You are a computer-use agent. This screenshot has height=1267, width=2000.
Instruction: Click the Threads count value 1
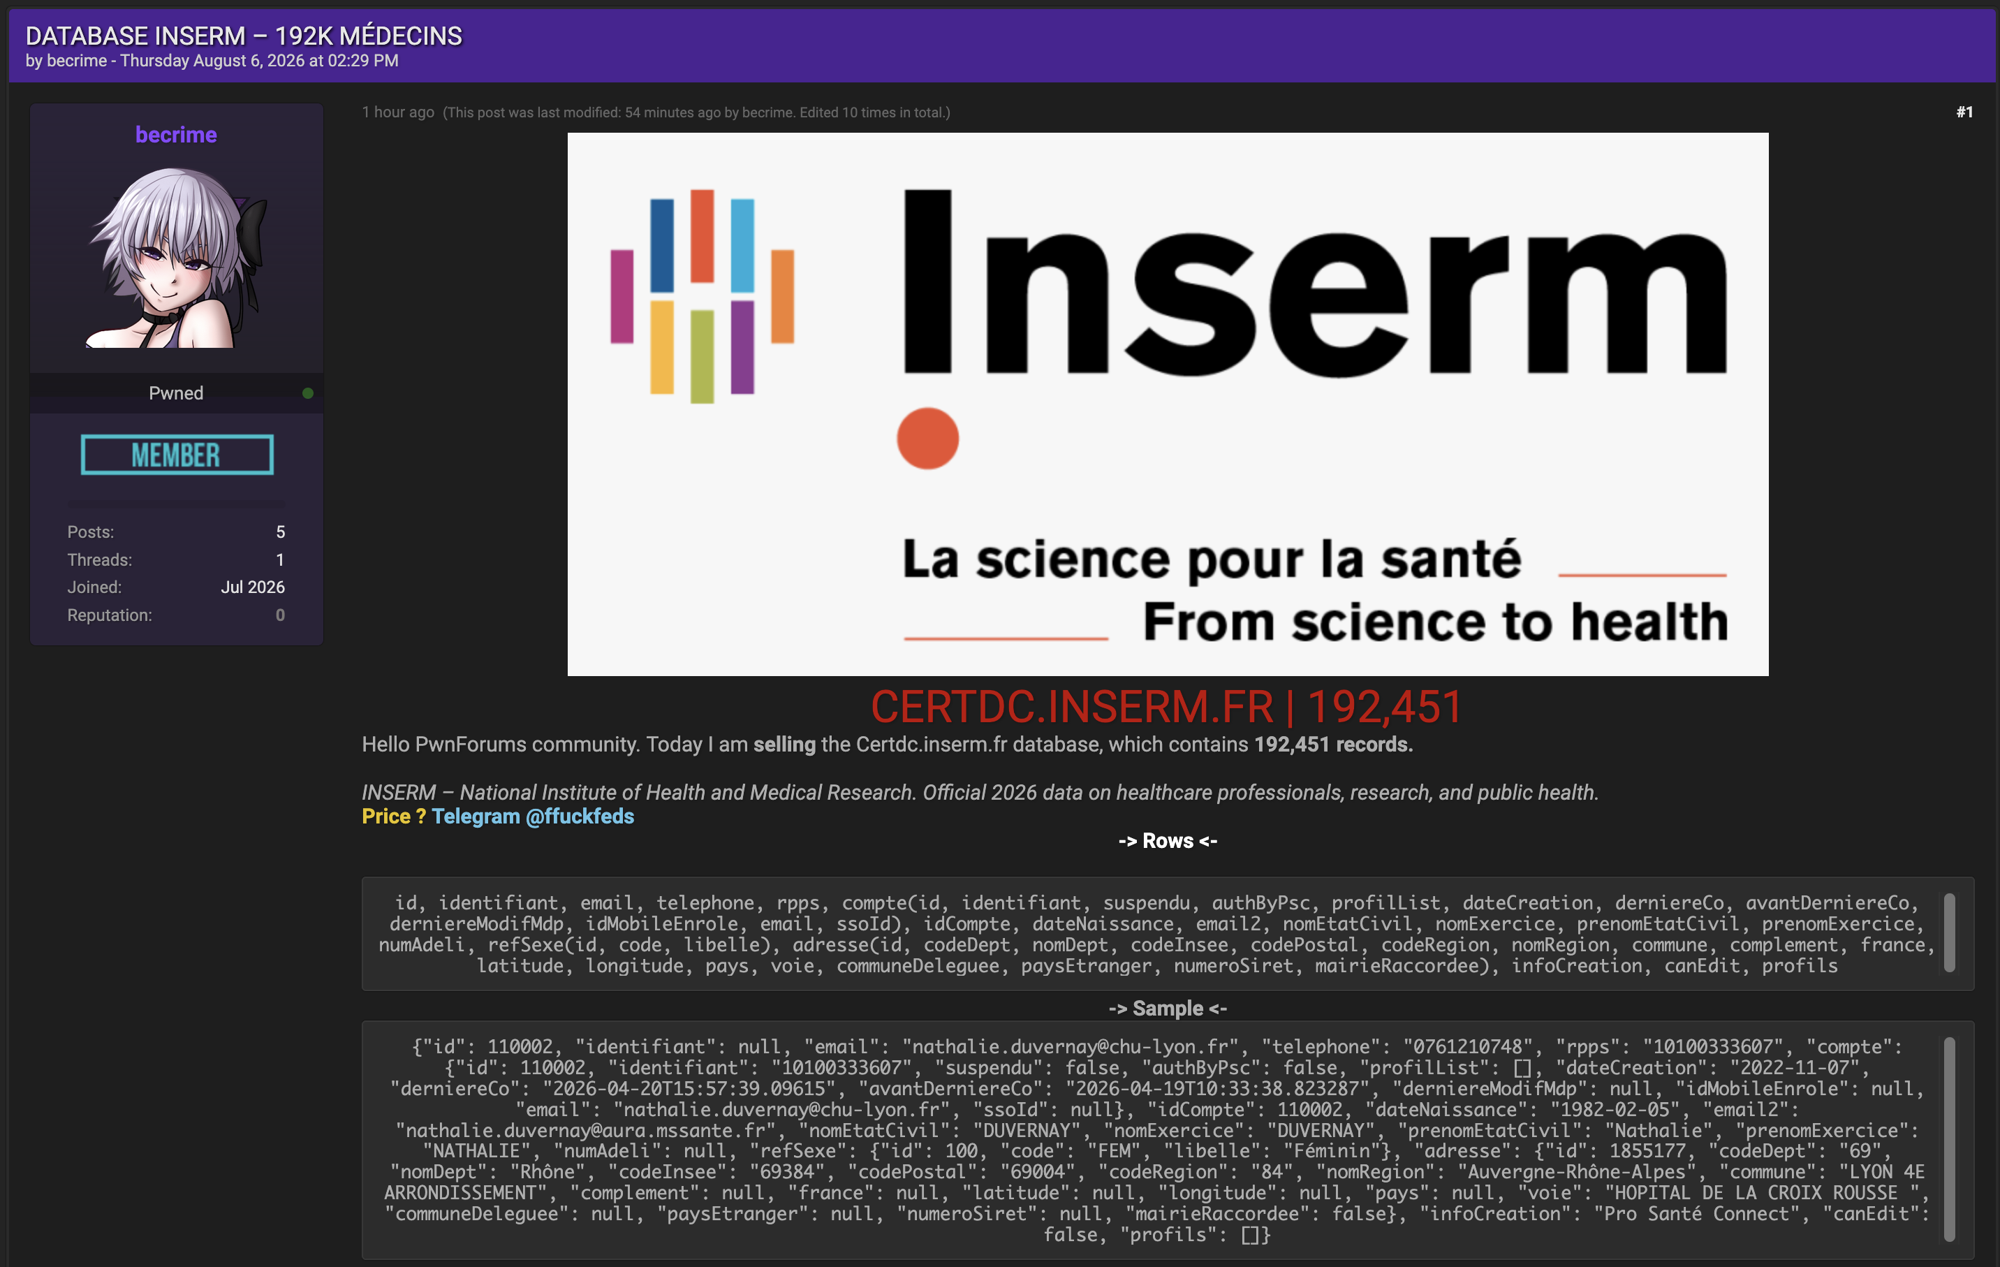tap(280, 560)
